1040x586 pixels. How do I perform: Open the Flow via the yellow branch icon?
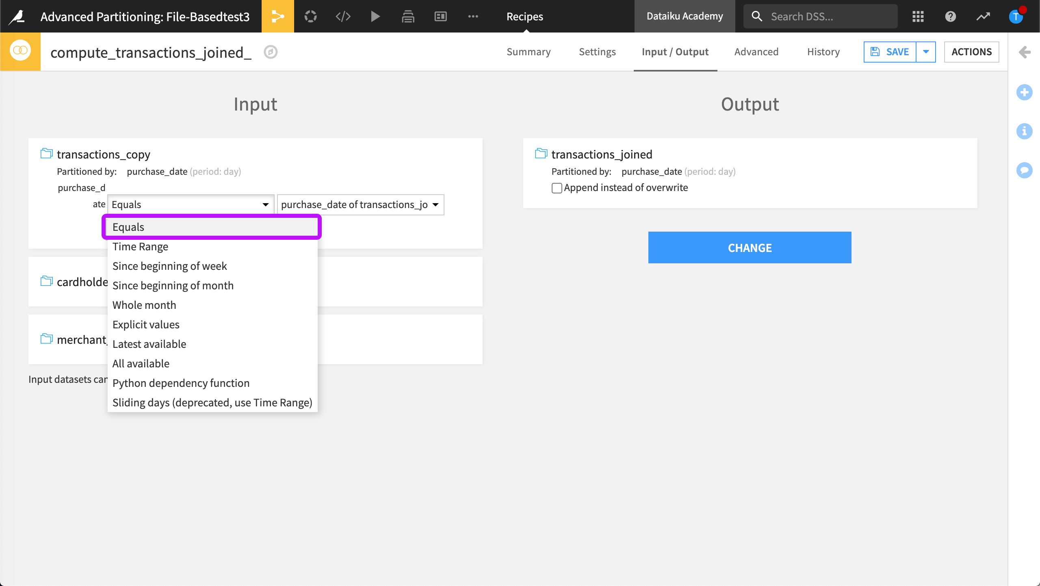(278, 16)
